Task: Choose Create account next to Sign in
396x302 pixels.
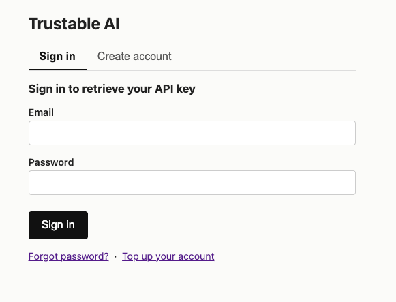Action: coord(134,57)
